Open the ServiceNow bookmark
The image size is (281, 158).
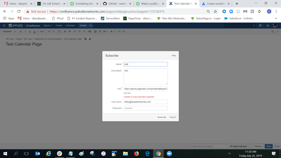point(110,19)
